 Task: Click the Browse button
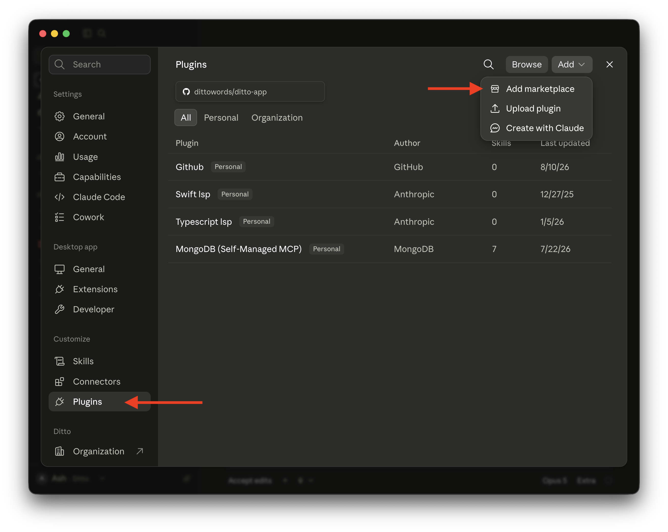pyautogui.click(x=526, y=64)
